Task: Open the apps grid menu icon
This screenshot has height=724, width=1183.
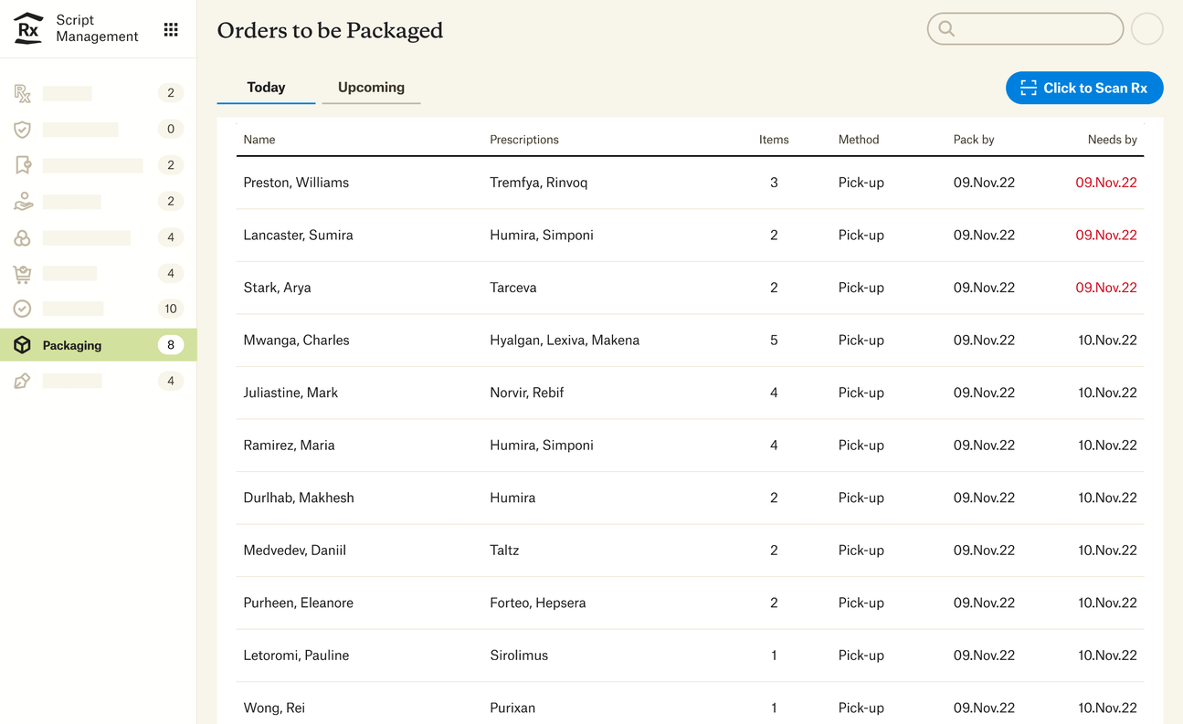Action: pyautogui.click(x=171, y=29)
